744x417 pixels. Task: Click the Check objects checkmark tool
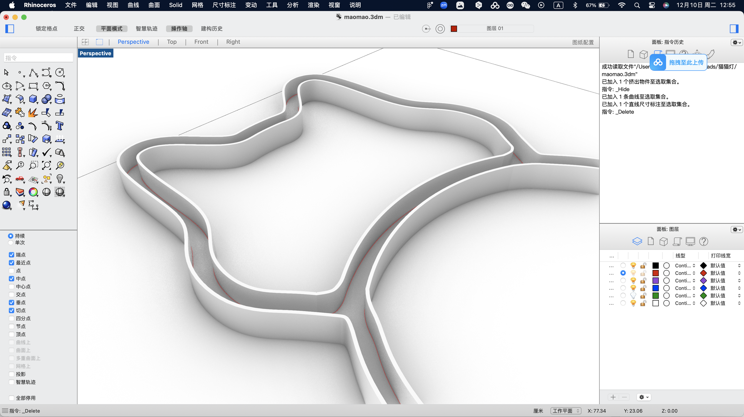46,152
